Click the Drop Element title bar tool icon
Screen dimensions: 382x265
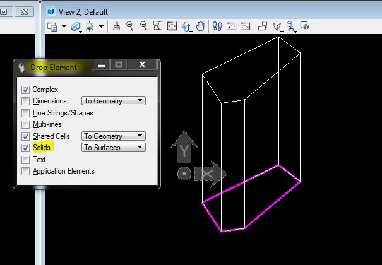21,67
